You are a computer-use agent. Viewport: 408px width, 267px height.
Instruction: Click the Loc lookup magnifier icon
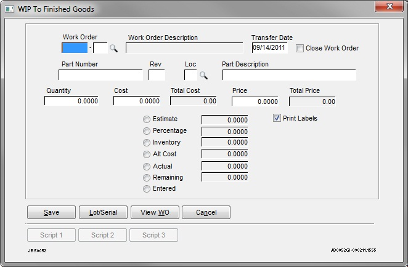(203, 75)
